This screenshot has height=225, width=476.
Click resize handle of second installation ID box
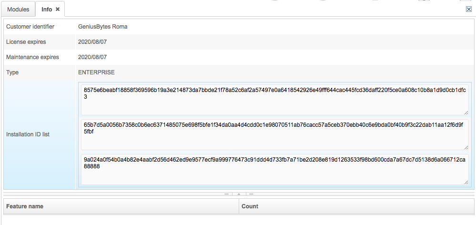point(466,147)
